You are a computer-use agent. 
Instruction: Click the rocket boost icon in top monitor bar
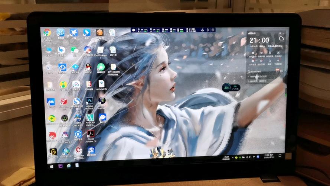point(202,30)
